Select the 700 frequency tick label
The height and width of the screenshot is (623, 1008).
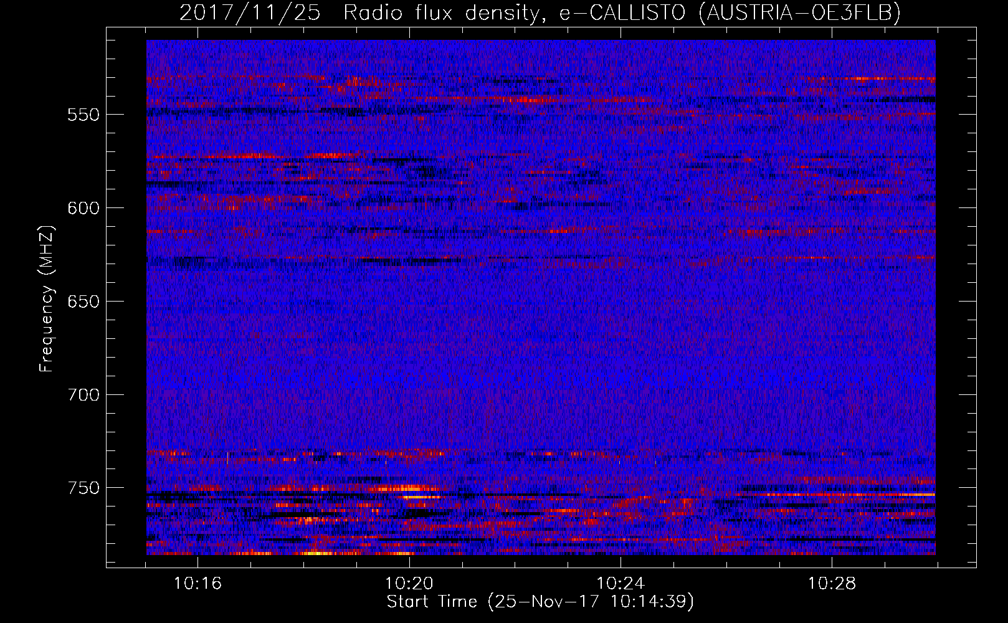point(83,395)
